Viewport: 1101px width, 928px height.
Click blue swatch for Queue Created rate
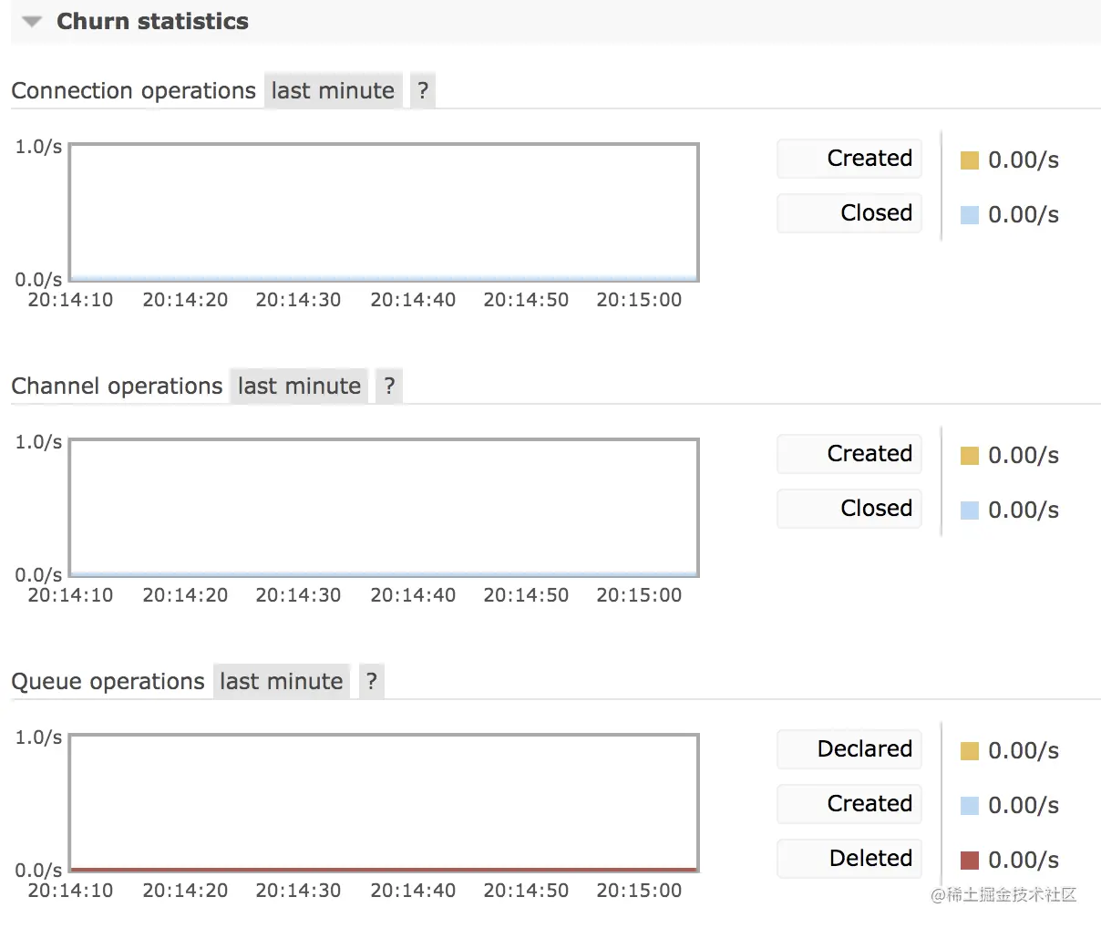tap(970, 806)
